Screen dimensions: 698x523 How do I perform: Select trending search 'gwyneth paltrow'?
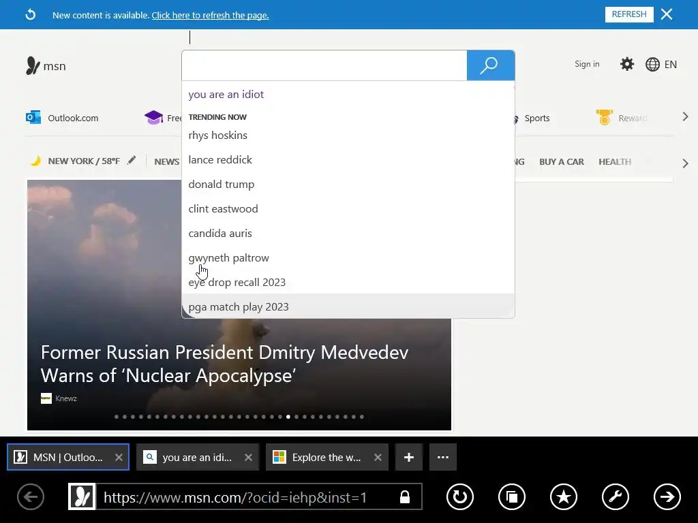tap(228, 258)
